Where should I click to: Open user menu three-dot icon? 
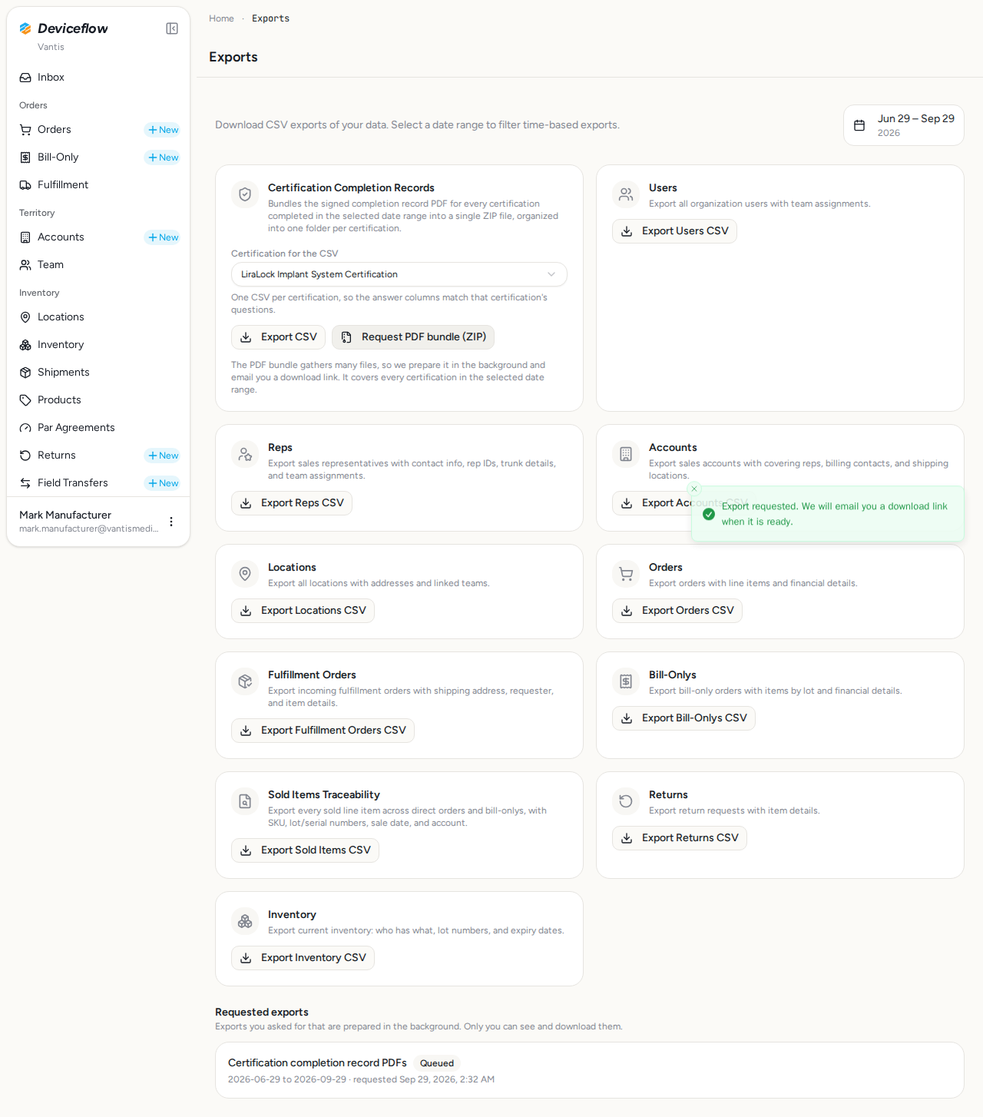tap(171, 522)
